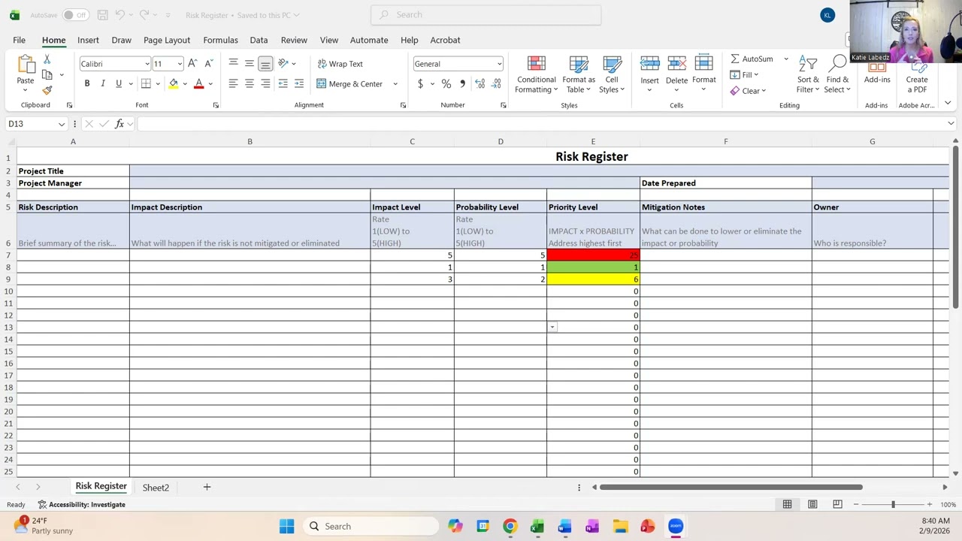
Task: Switch to the Sheet2 worksheet tab
Action: pyautogui.click(x=156, y=487)
